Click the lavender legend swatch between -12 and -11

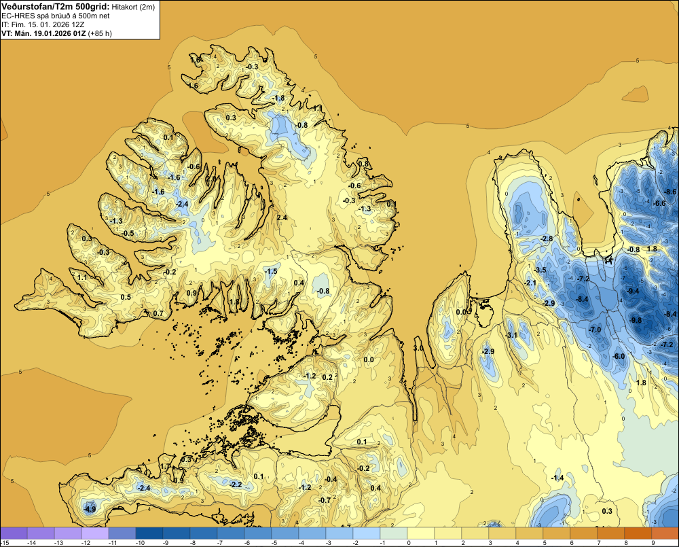coord(95,533)
